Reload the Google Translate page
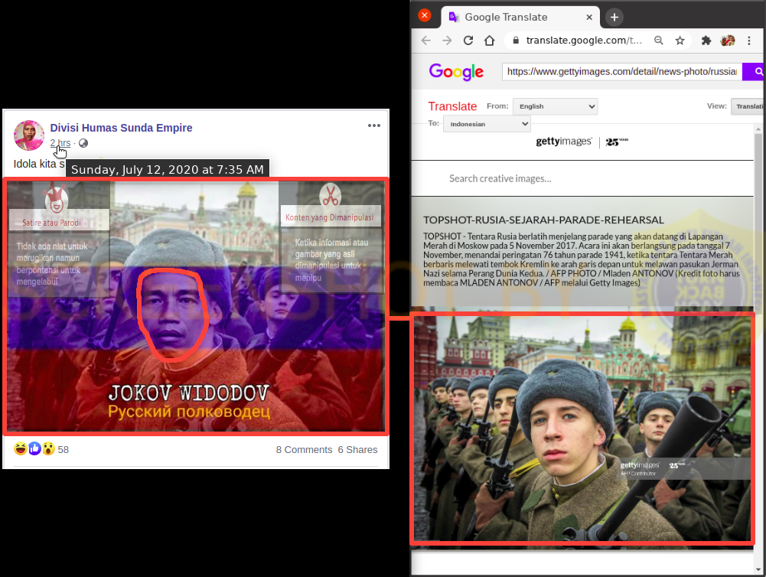 (468, 41)
